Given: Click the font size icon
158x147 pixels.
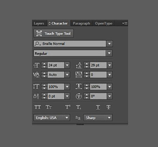Looking at the screenshot, I should click(x=37, y=65).
